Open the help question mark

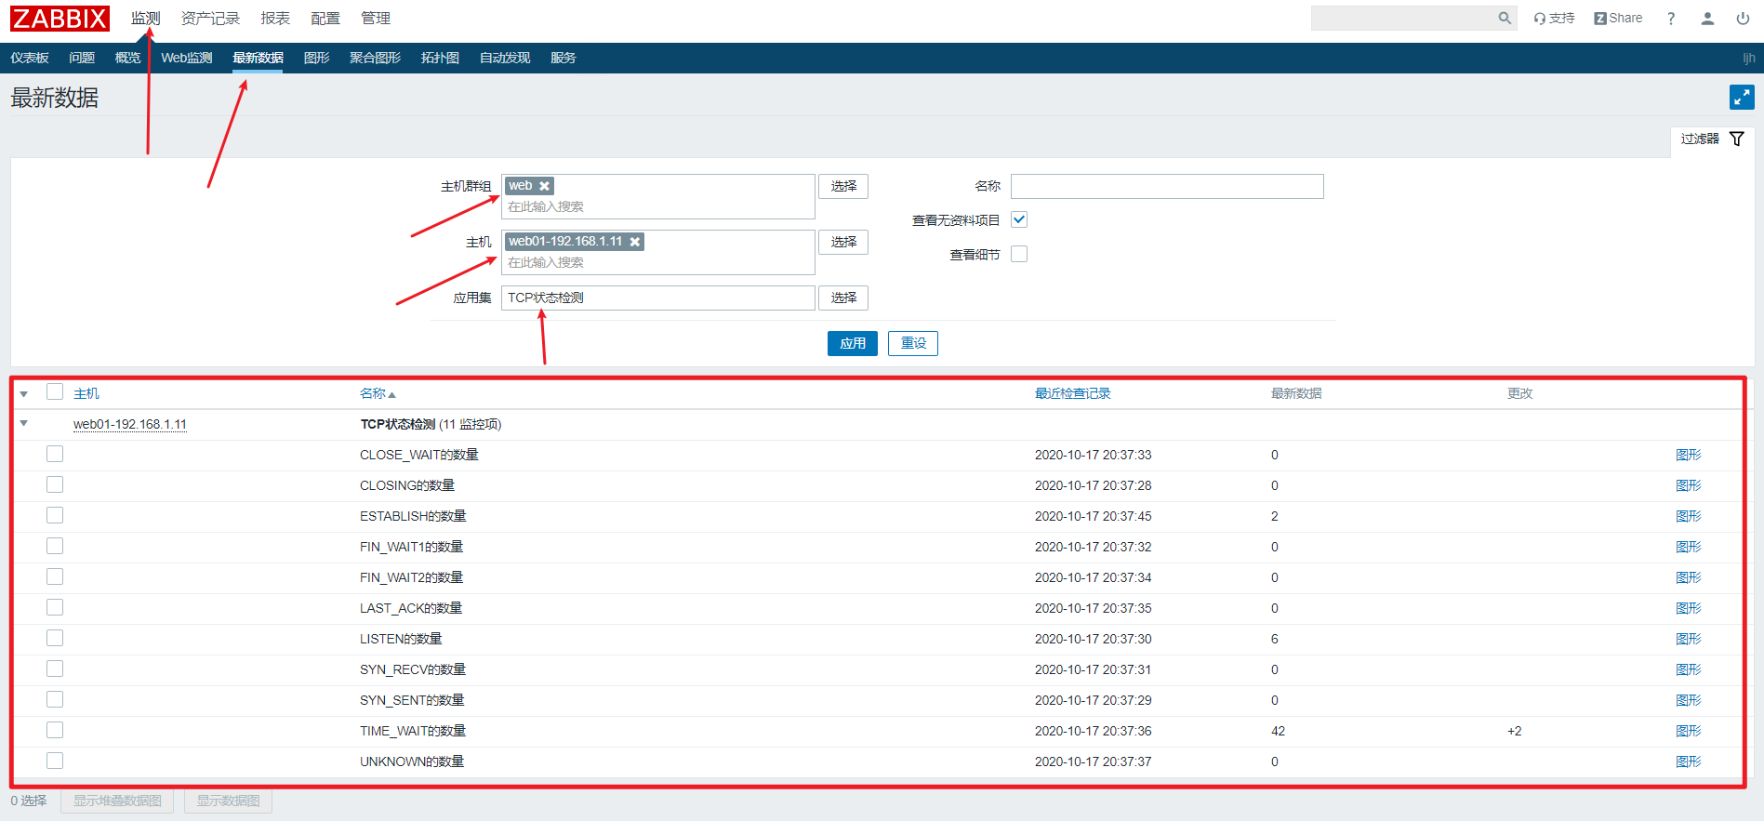click(1671, 18)
